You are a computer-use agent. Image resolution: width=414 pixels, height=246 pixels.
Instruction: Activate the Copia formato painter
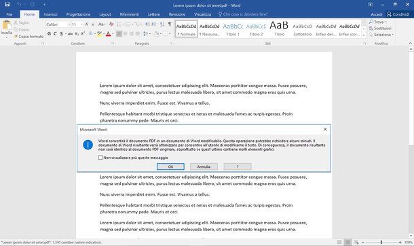[29, 37]
